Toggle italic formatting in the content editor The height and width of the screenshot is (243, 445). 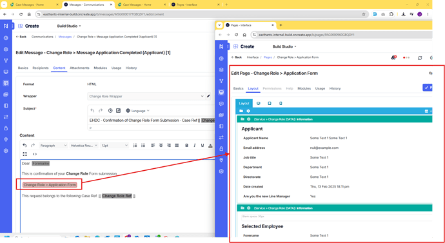tap(195, 146)
